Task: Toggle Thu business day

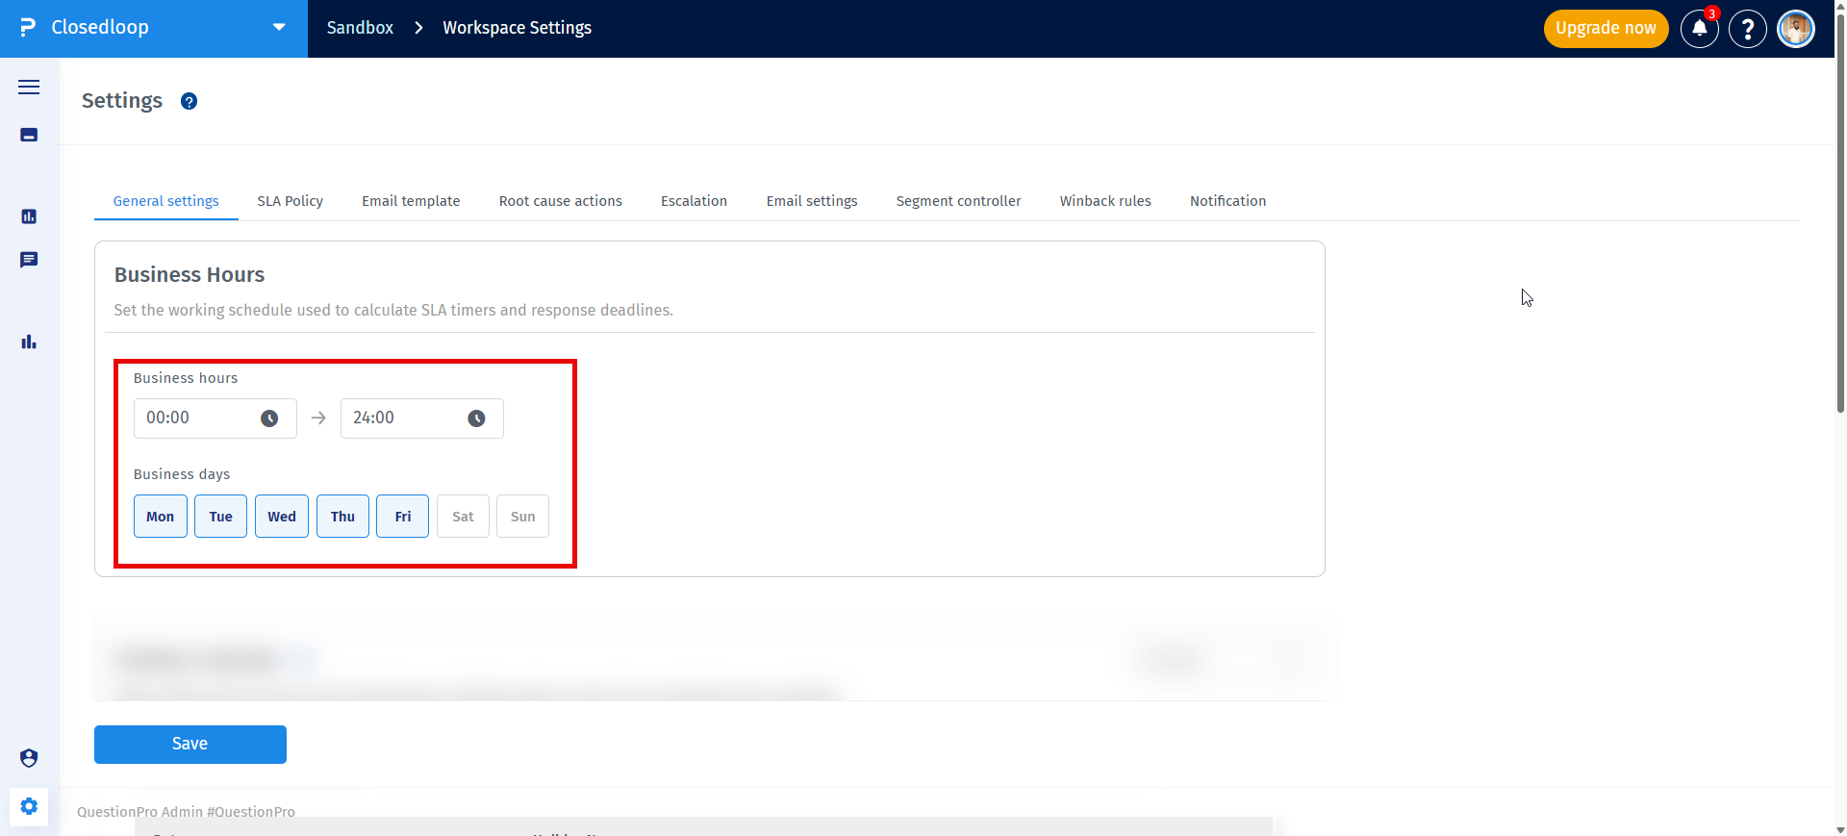Action: coord(342,517)
